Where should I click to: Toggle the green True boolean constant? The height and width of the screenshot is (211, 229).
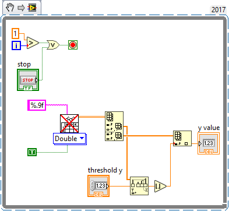point(32,152)
